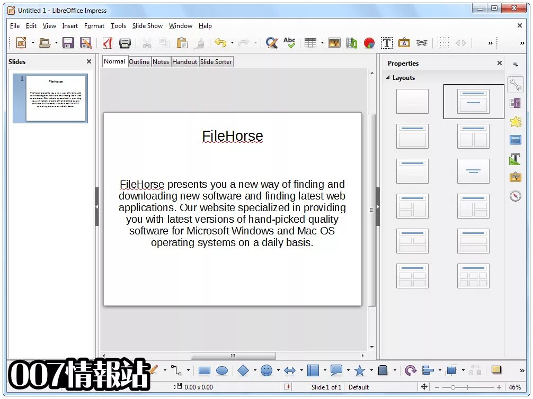The width and height of the screenshot is (533, 399).
Task: Click the horizontal scrollbar thumb
Action: 233,356
